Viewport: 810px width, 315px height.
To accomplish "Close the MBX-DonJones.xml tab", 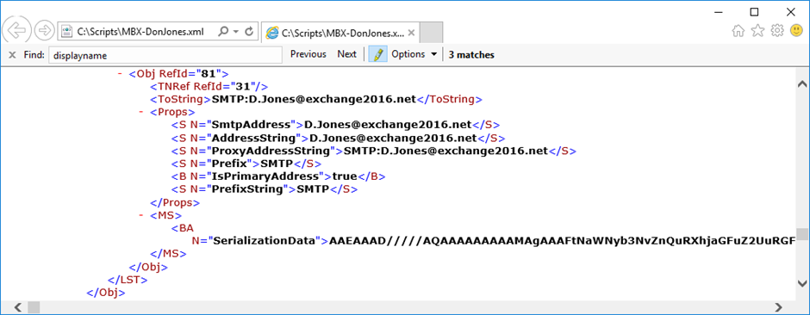I will 411,33.
